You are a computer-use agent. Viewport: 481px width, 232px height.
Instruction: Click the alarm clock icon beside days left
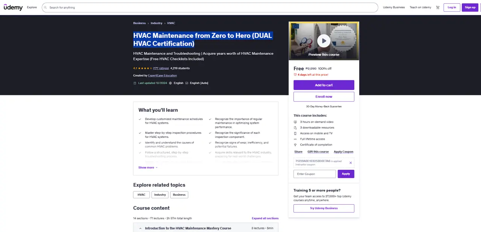point(295,75)
